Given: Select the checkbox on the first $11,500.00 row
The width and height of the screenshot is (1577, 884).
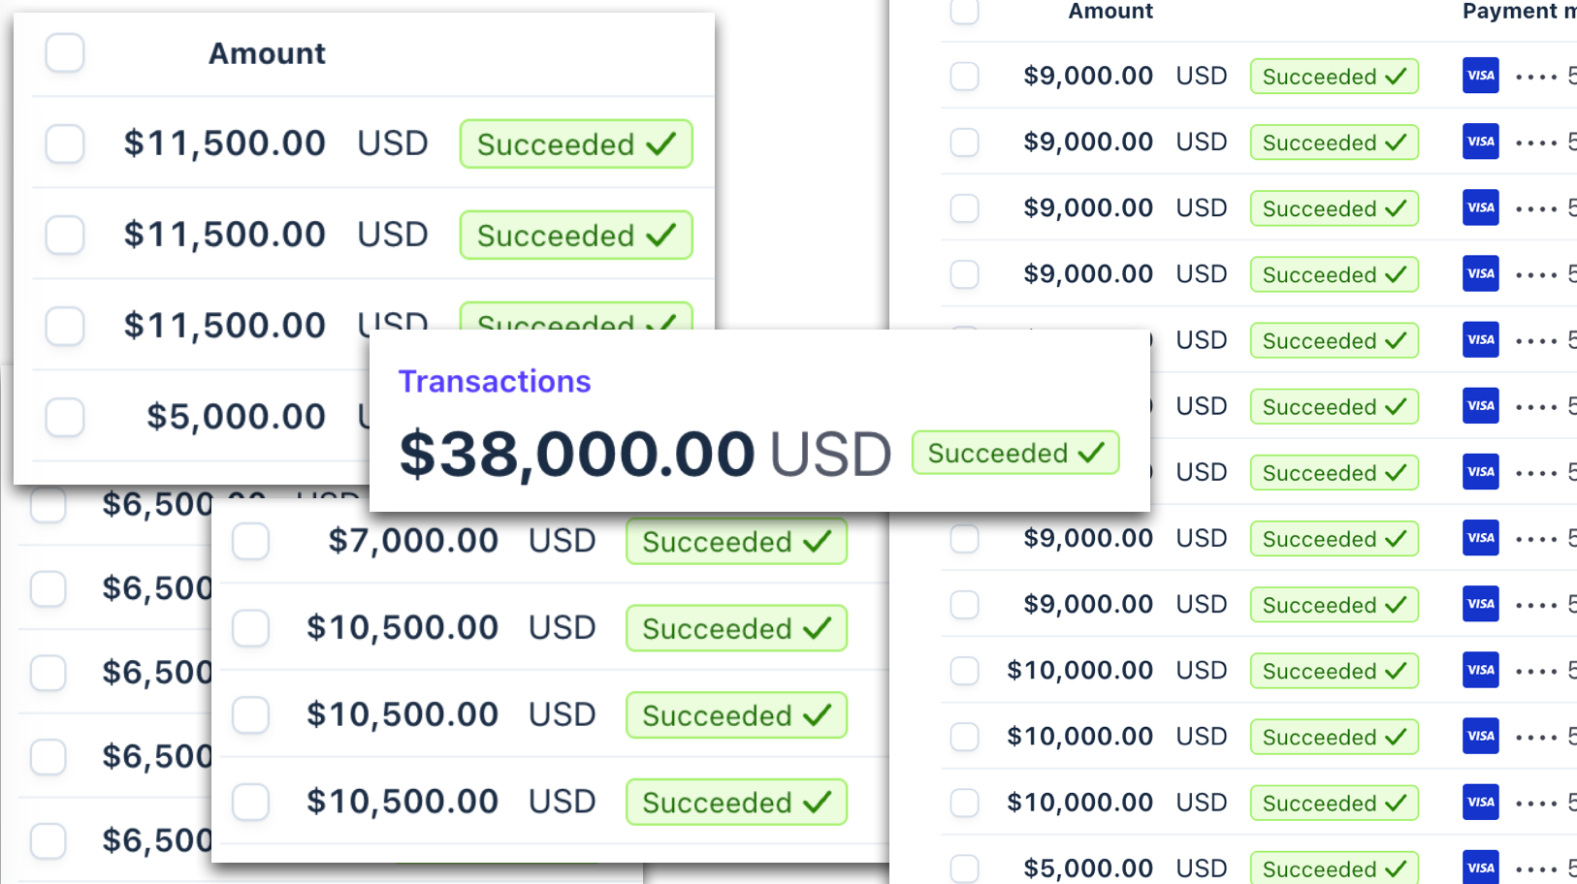Looking at the screenshot, I should (x=65, y=143).
